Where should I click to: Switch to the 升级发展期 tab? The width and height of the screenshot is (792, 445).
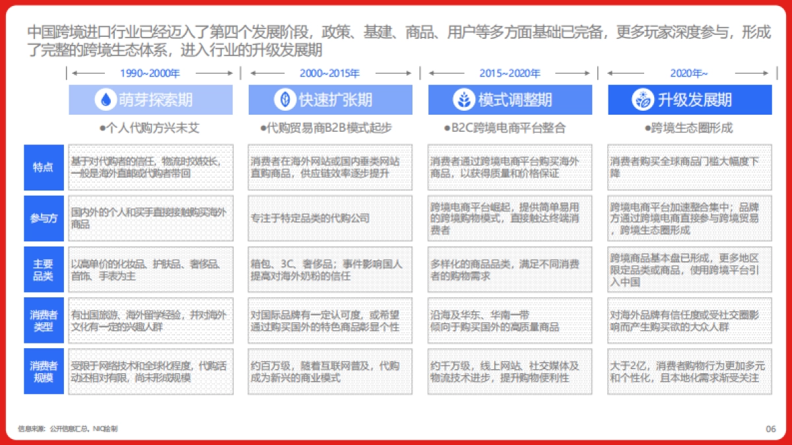[x=691, y=100]
